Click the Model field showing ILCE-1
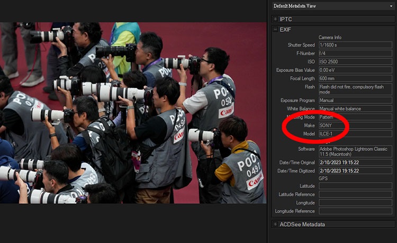Screen dimensions: 397x243 click(355, 133)
